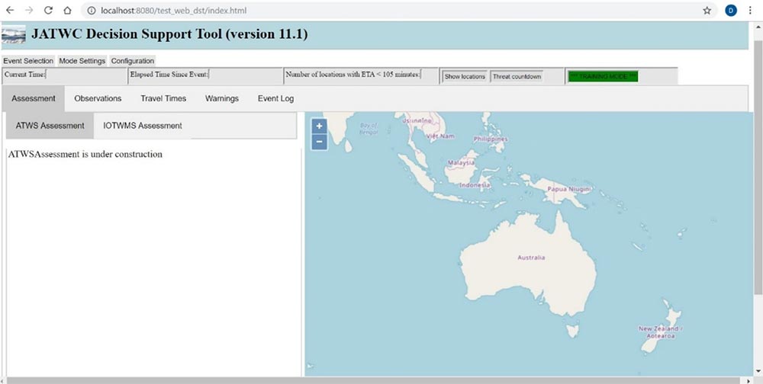This screenshot has width=763, height=384.
Task: Open the Warnings tab
Action: (222, 98)
